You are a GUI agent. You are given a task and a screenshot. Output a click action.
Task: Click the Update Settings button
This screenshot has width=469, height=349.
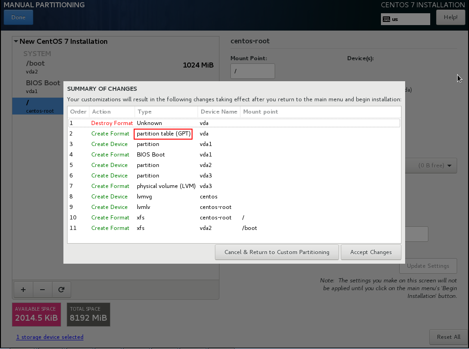tap(428, 266)
